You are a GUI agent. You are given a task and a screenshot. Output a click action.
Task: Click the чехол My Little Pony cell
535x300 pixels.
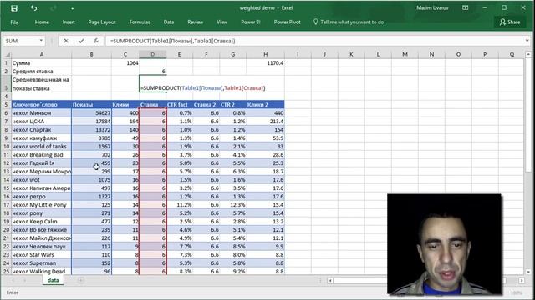pos(41,205)
